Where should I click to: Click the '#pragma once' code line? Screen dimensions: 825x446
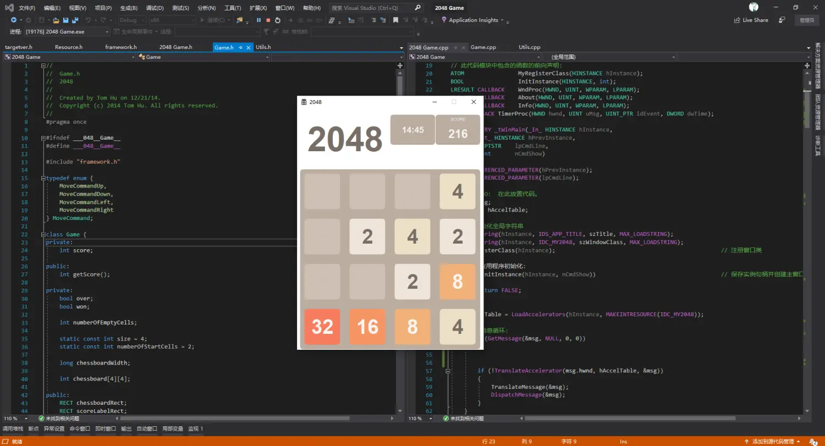(66, 122)
